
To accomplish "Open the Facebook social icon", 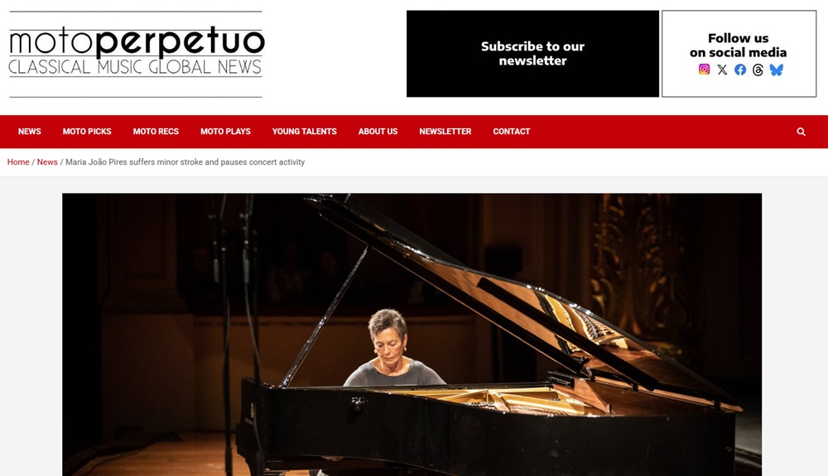I will point(740,70).
